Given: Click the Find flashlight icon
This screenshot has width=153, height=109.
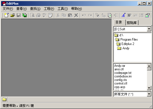Looking at the screenshot, I should (x=98, y=15).
